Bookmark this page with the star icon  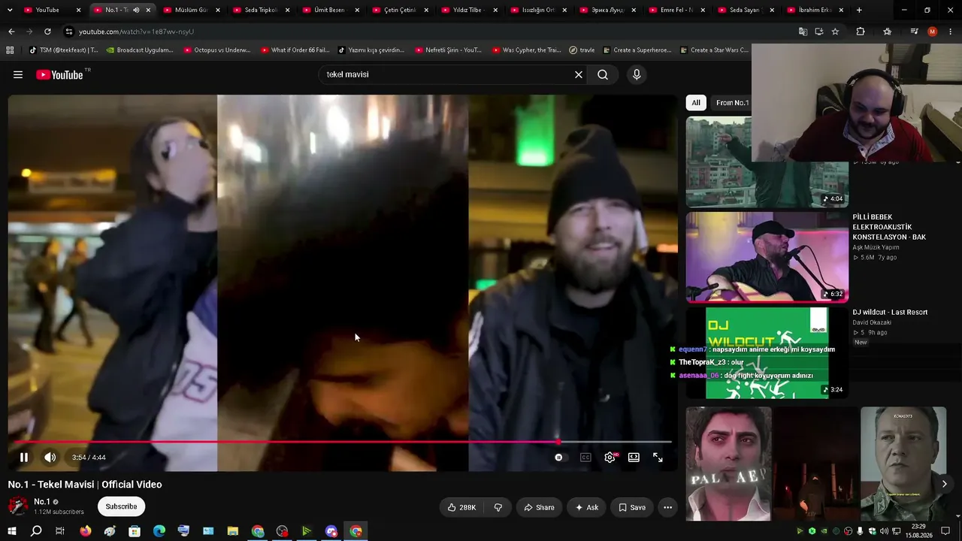[835, 32]
